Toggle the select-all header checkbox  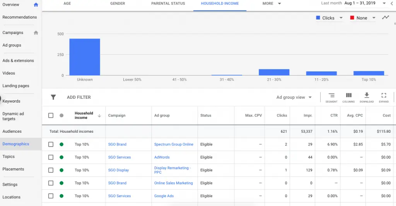(51, 115)
